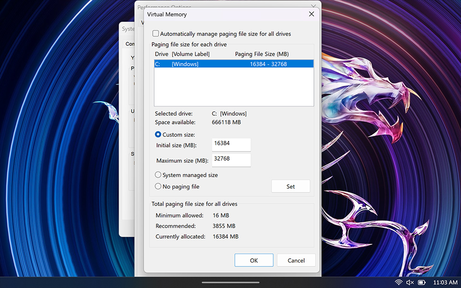461x288 pixels.
Task: Open the Wi-Fi network icon in tray
Action: point(399,283)
